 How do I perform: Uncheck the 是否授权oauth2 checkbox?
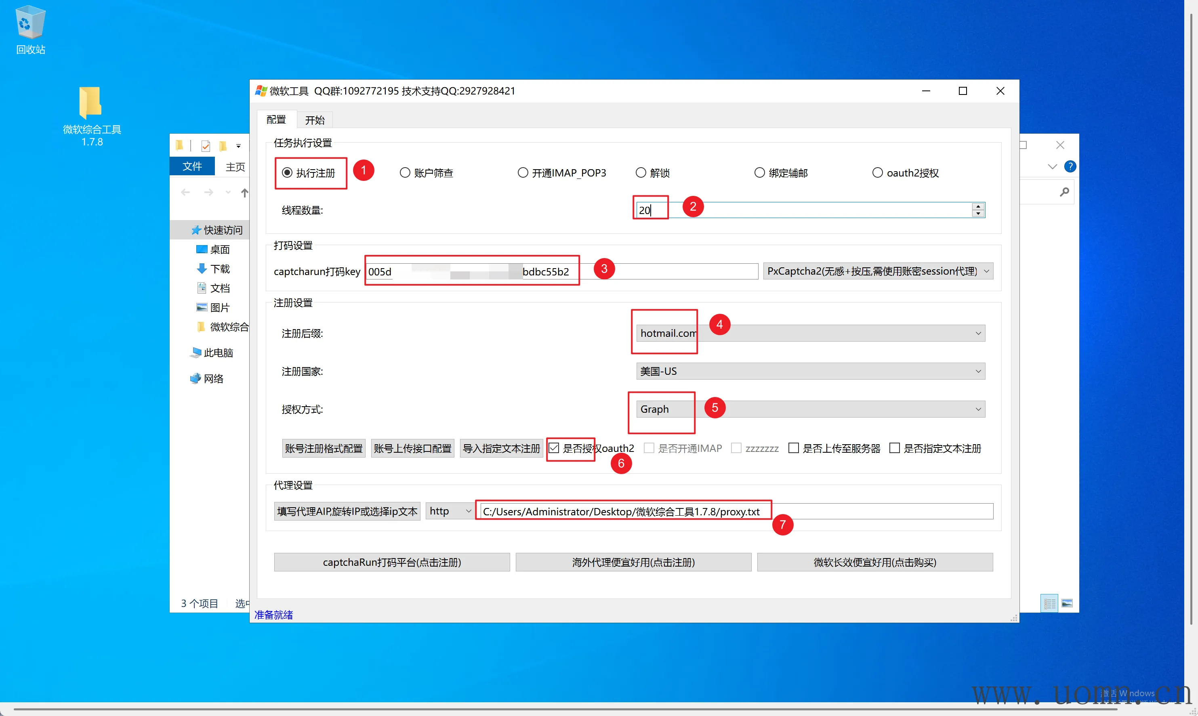(x=554, y=448)
